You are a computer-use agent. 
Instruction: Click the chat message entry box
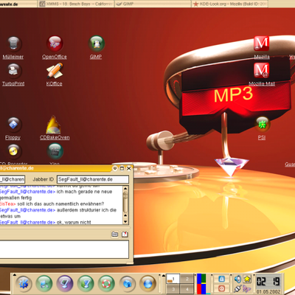tap(64, 249)
